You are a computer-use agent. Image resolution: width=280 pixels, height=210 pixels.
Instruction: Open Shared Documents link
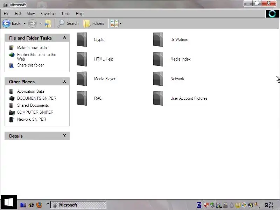(33, 105)
